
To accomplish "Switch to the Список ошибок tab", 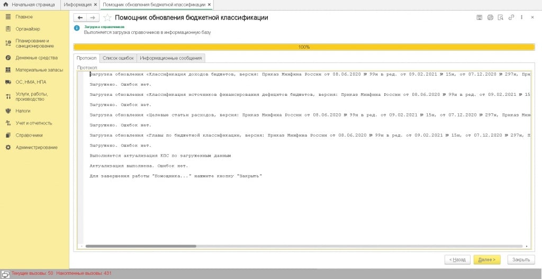I will (118, 58).
